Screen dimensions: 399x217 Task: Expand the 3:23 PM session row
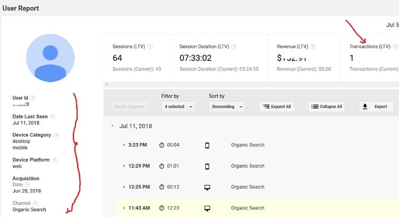124,145
